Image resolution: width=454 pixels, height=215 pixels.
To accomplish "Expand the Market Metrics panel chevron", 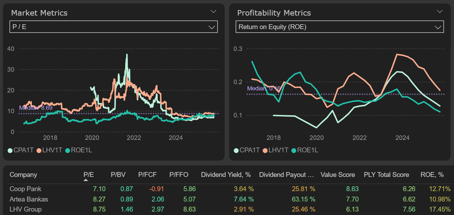I will click(213, 11).
